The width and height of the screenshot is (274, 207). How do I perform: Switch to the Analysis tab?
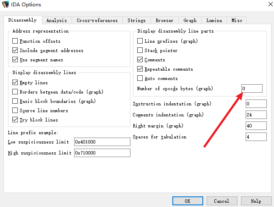57,20
